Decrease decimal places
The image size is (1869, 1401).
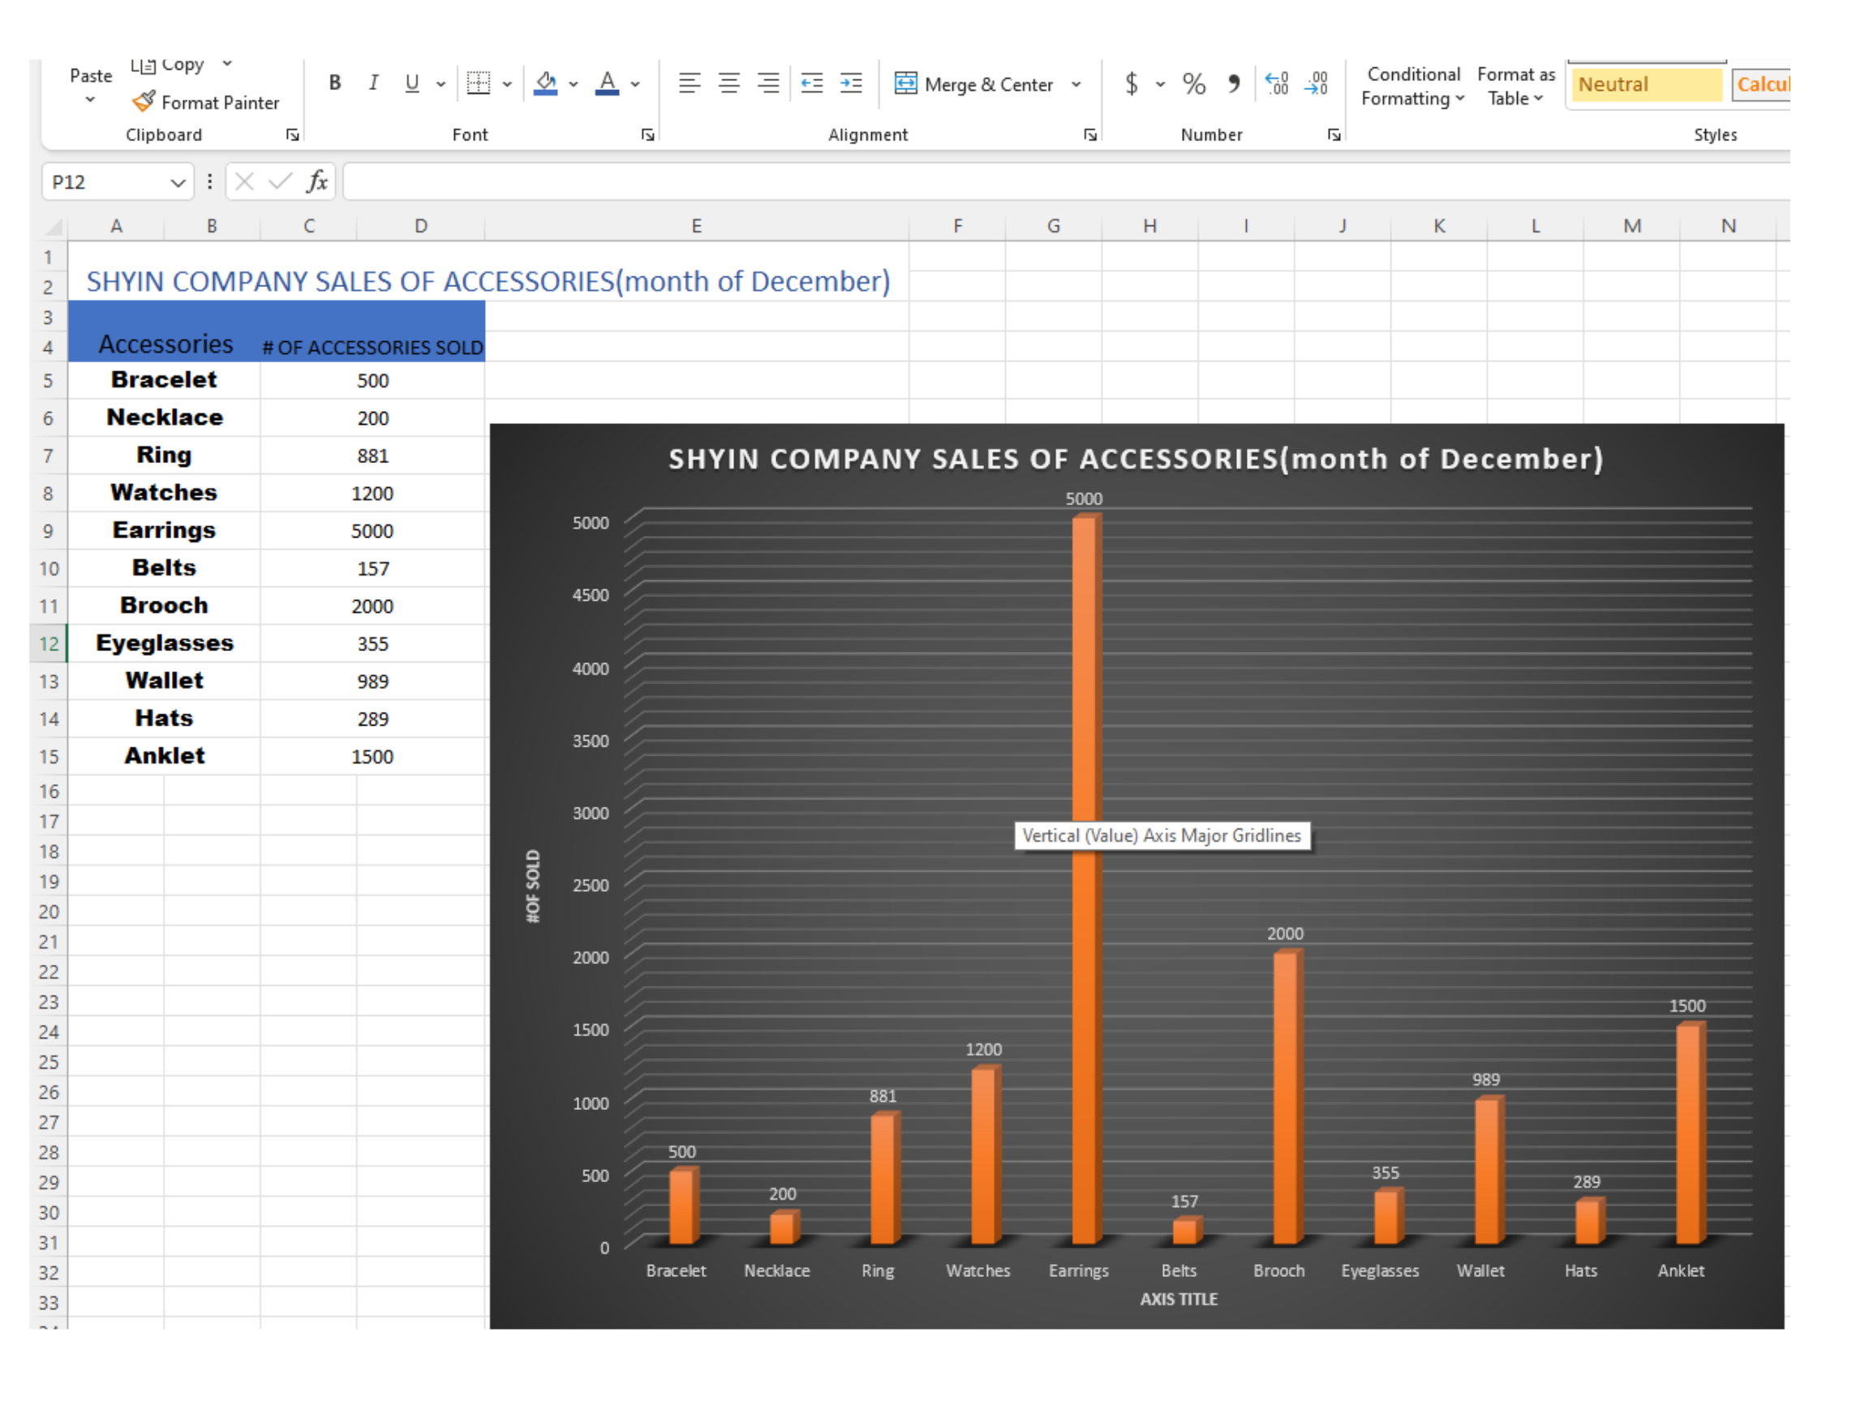(x=1317, y=83)
